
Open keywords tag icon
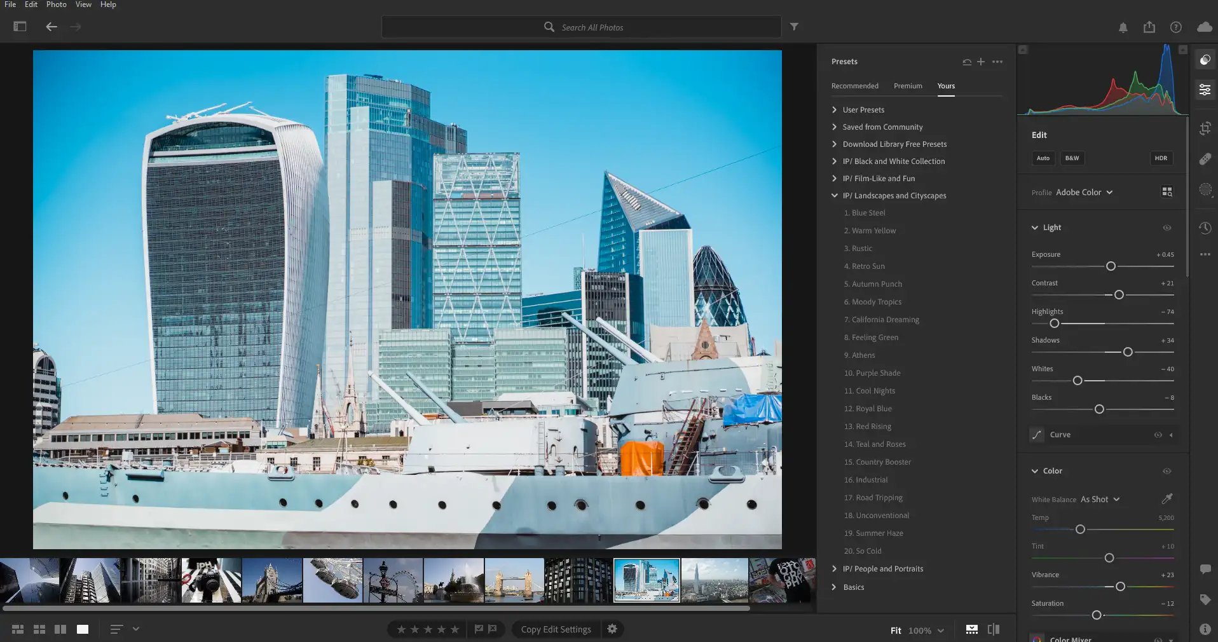coord(1205,599)
